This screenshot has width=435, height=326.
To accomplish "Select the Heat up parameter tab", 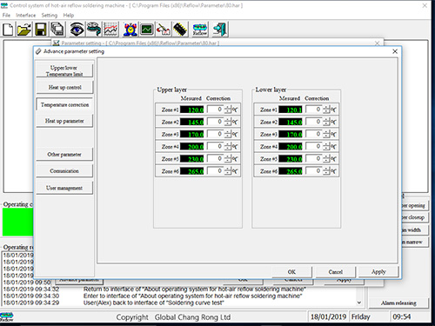I will coord(64,121).
